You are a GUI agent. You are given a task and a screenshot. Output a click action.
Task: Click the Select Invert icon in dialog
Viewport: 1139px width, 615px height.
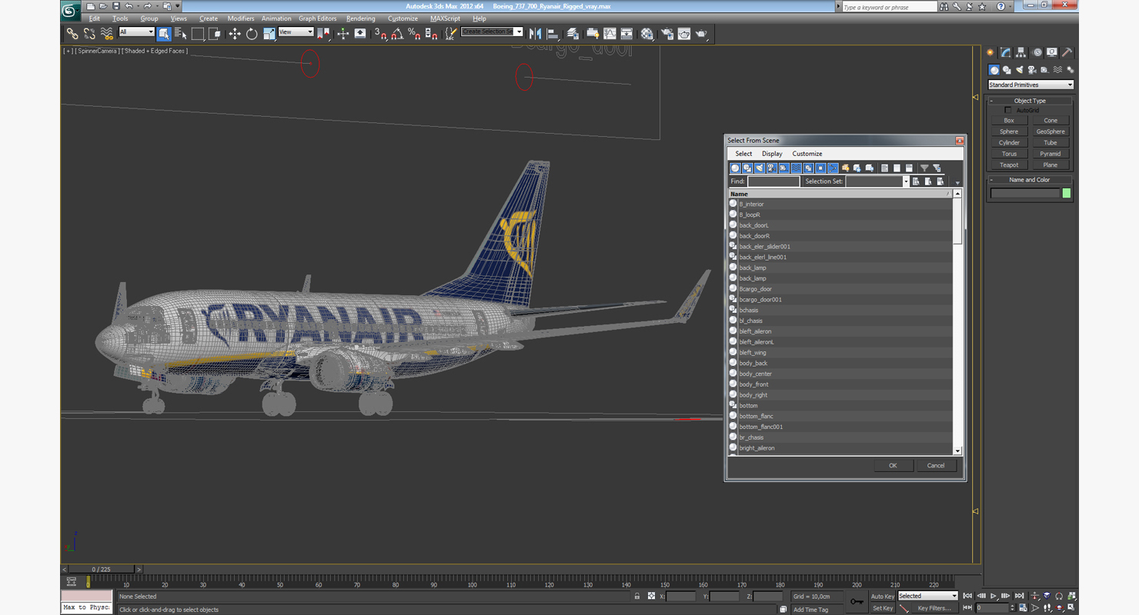click(910, 168)
